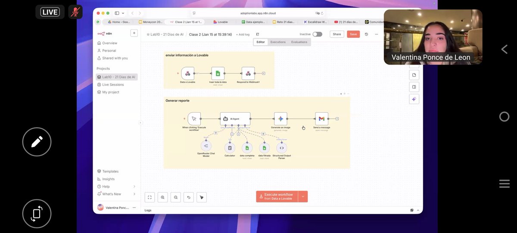Viewport: 517px width, 233px height.
Task: Click the plus button next to n8n logo
Action: [x=134, y=33]
